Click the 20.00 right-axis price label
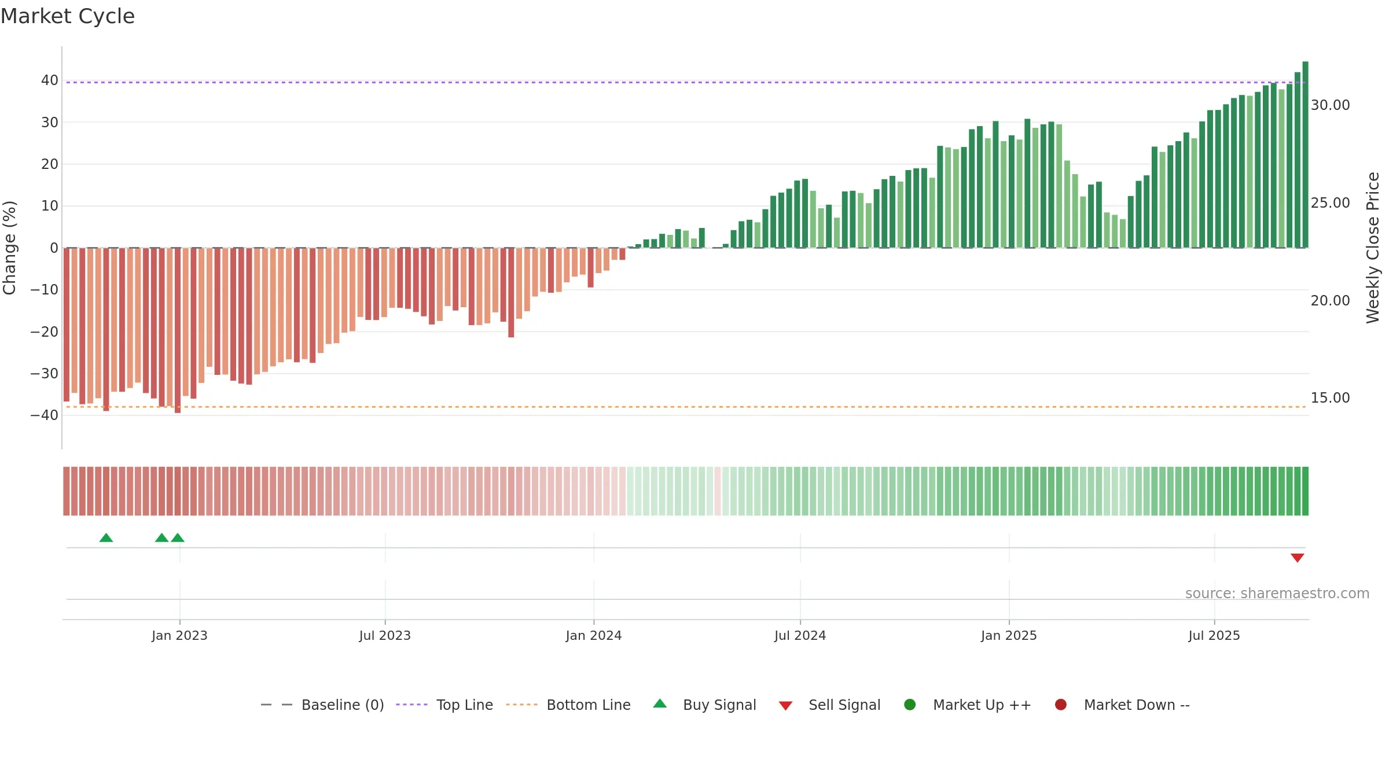Viewport: 1389px width, 781px height. [1330, 301]
